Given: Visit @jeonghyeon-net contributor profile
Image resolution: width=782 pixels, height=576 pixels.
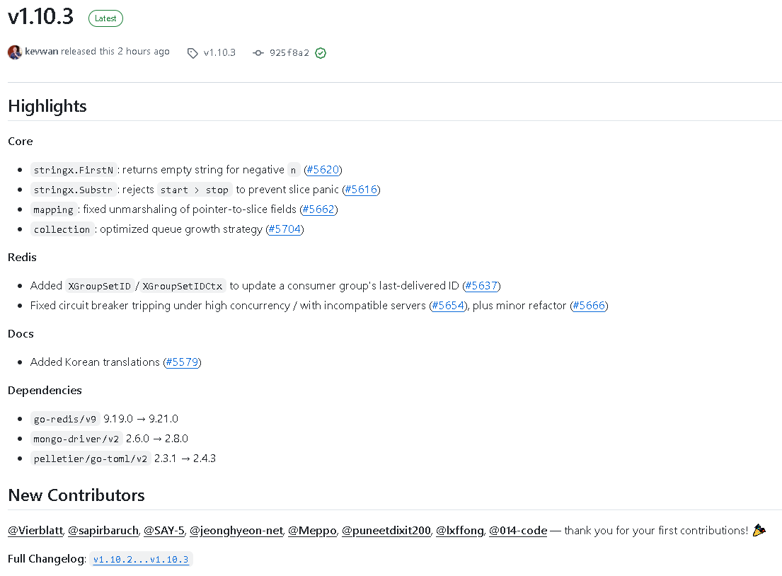Looking at the screenshot, I should click(x=236, y=531).
